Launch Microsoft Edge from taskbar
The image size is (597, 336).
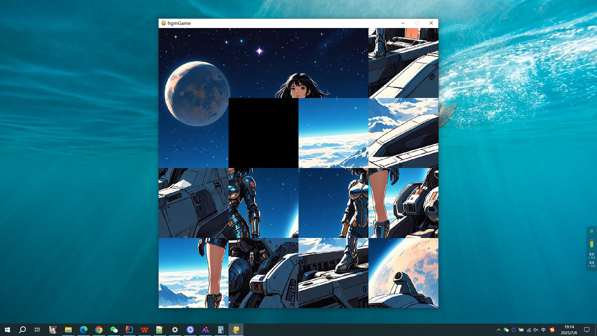pos(84,330)
